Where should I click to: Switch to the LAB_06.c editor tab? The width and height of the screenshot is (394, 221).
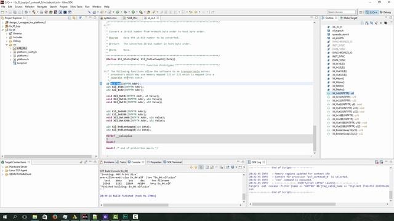pyautogui.click(x=132, y=18)
